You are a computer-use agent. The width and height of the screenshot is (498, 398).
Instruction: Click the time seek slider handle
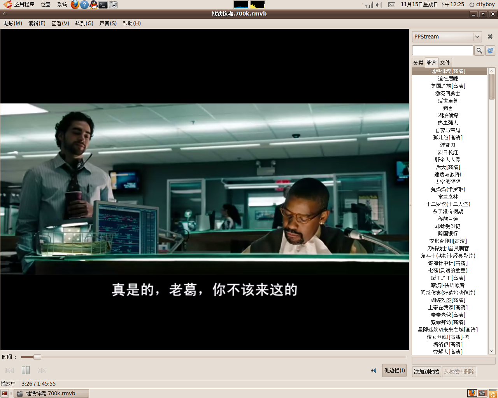(x=37, y=357)
